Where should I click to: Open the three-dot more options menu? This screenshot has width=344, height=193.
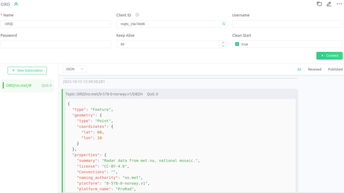tap(339, 4)
